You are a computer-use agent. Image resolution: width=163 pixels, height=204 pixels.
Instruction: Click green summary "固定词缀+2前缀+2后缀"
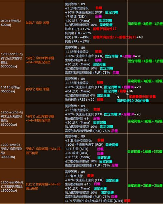tap(145, 185)
